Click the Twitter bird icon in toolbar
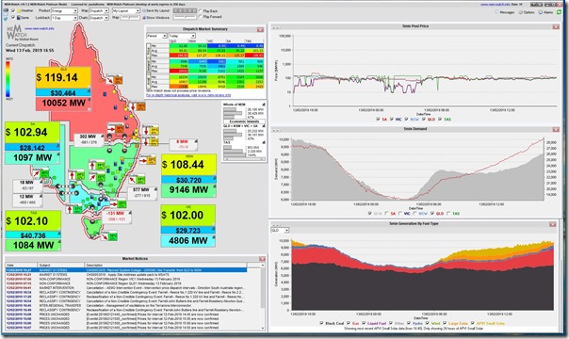 click(x=6, y=18)
